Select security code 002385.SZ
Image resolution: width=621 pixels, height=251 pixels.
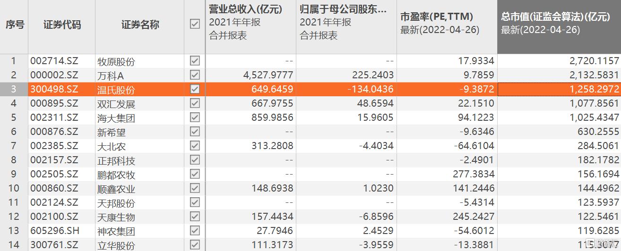pos(54,146)
